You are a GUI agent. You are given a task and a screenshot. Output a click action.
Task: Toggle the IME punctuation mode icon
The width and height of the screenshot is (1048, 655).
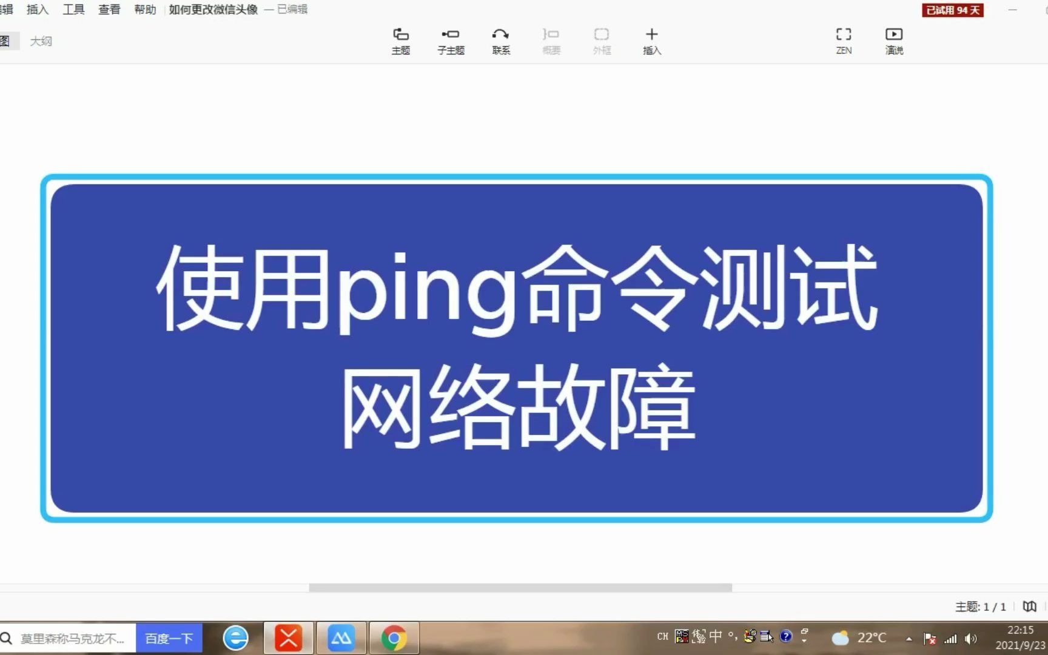733,636
